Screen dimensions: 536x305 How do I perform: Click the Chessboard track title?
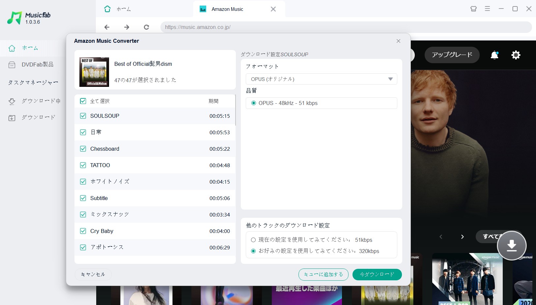pyautogui.click(x=105, y=149)
